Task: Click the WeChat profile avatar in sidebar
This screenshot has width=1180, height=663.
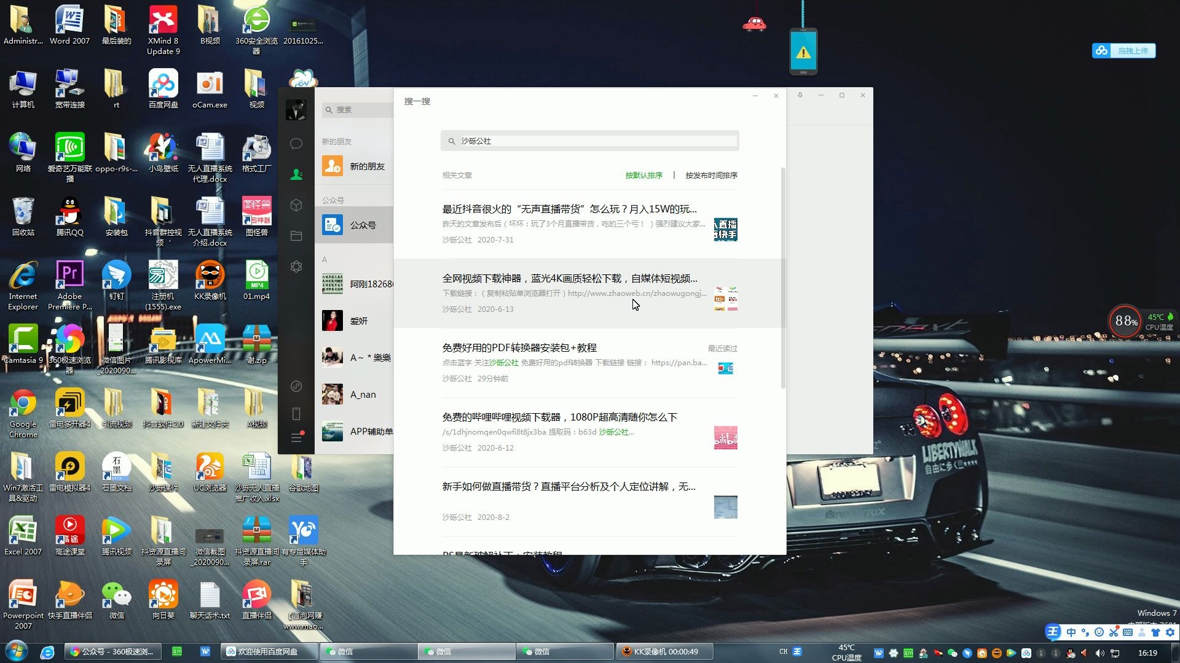Action: [296, 110]
